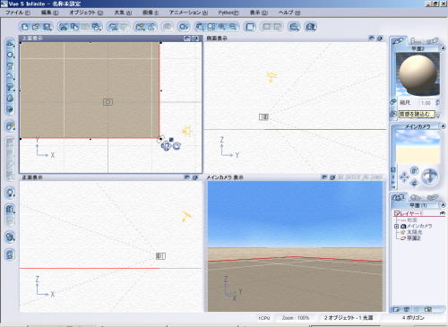Image resolution: width=448 pixels, height=327 pixels.
Task: Click the material preview sphere thumbnail
Action: 418,74
